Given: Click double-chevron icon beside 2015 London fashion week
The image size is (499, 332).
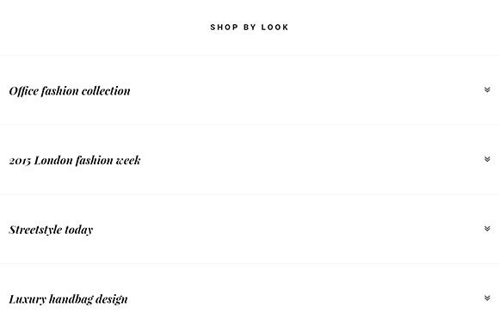Looking at the screenshot, I should [487, 159].
